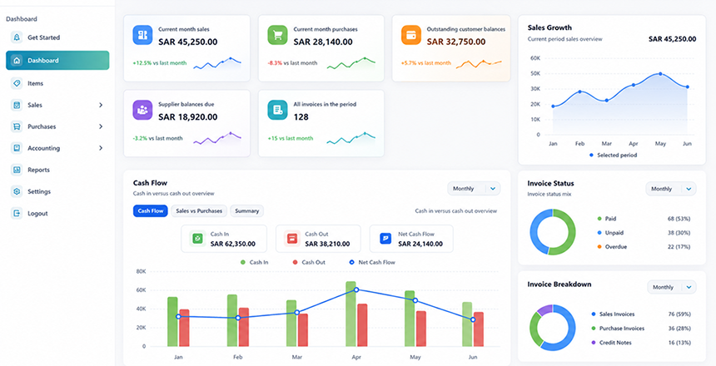Click the green paid segment of Invoice Status donut
This screenshot has height=366, width=716.
point(570,232)
